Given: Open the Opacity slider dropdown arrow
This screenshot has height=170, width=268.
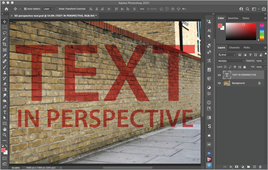Looking at the screenshot, I should (265, 61).
